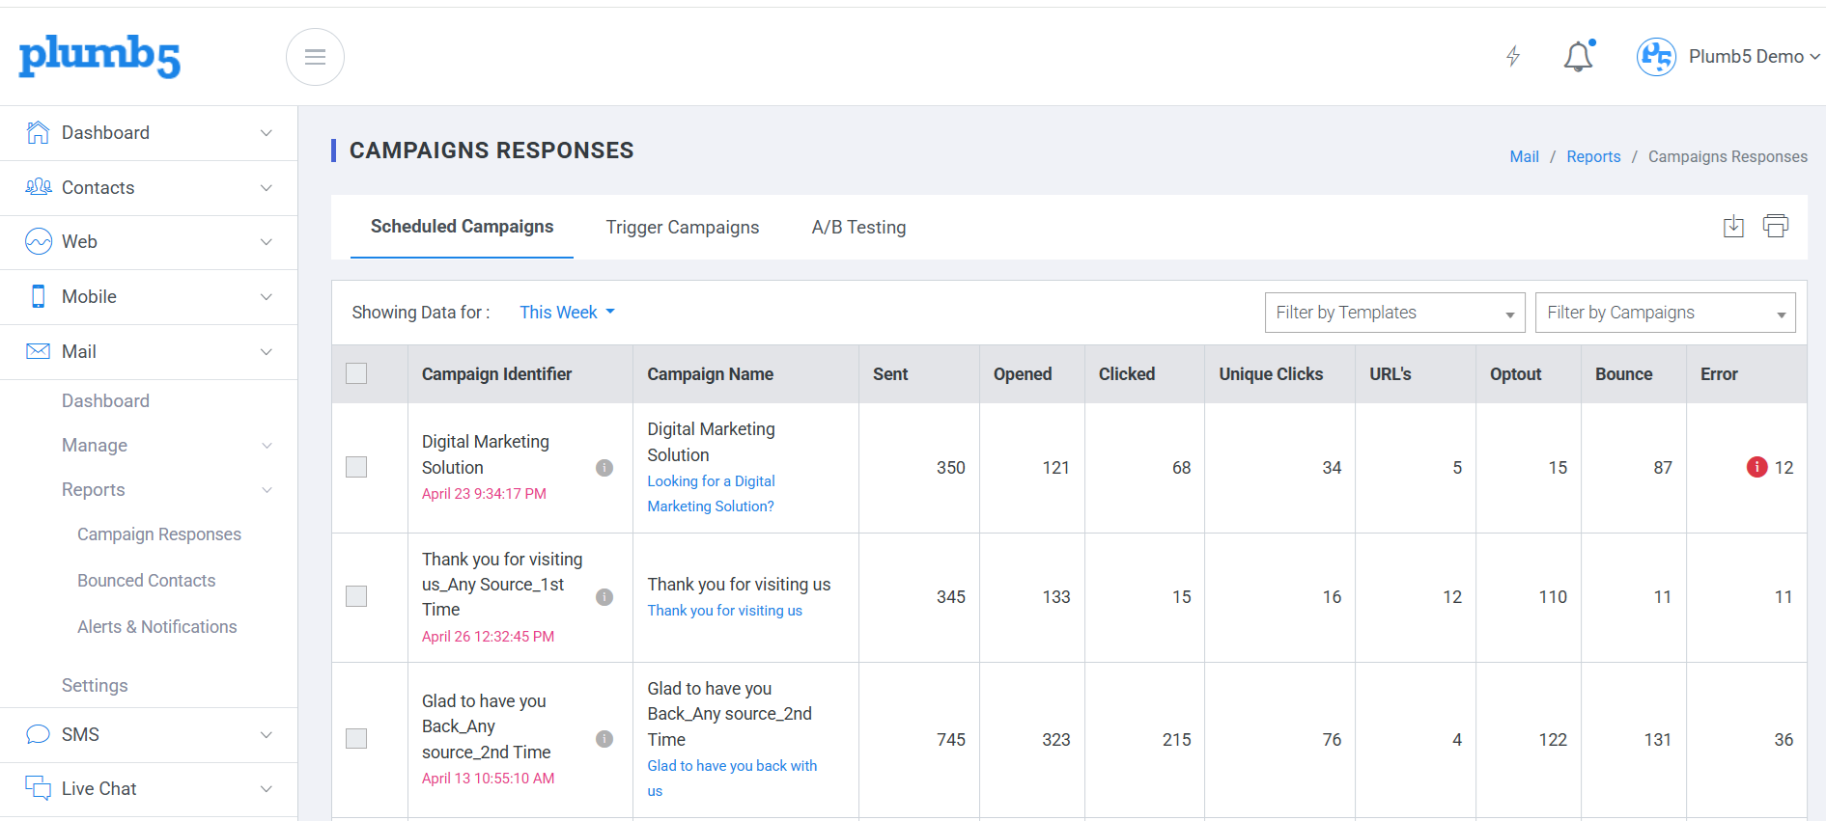1826x821 pixels.
Task: Tick the select-all checkbox in table header
Action: 356,373
